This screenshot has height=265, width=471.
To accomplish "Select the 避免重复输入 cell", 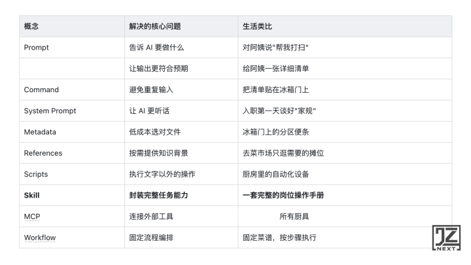I will point(151,90).
